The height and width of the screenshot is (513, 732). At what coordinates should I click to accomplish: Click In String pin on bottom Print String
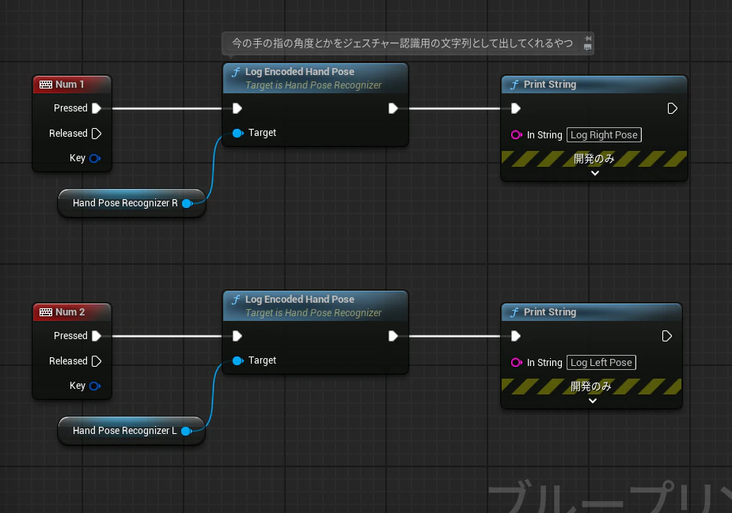[x=516, y=362]
